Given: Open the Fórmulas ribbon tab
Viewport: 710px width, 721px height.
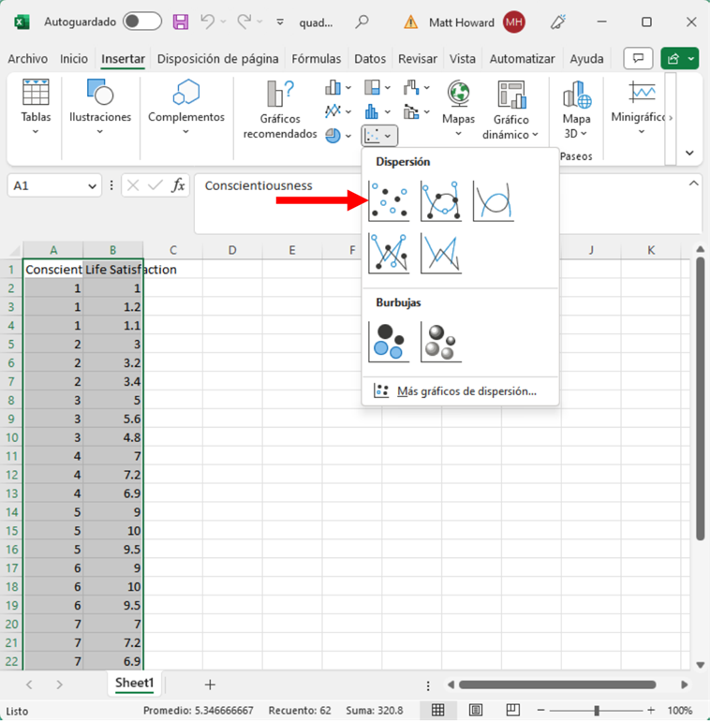Looking at the screenshot, I should click(x=317, y=58).
